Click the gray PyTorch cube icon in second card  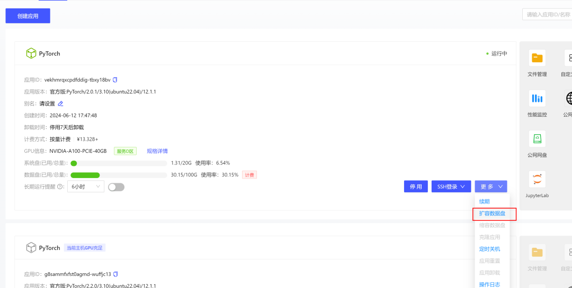pos(31,248)
